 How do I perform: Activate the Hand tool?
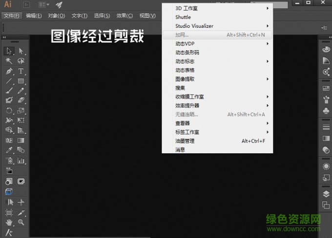[x=9, y=222]
